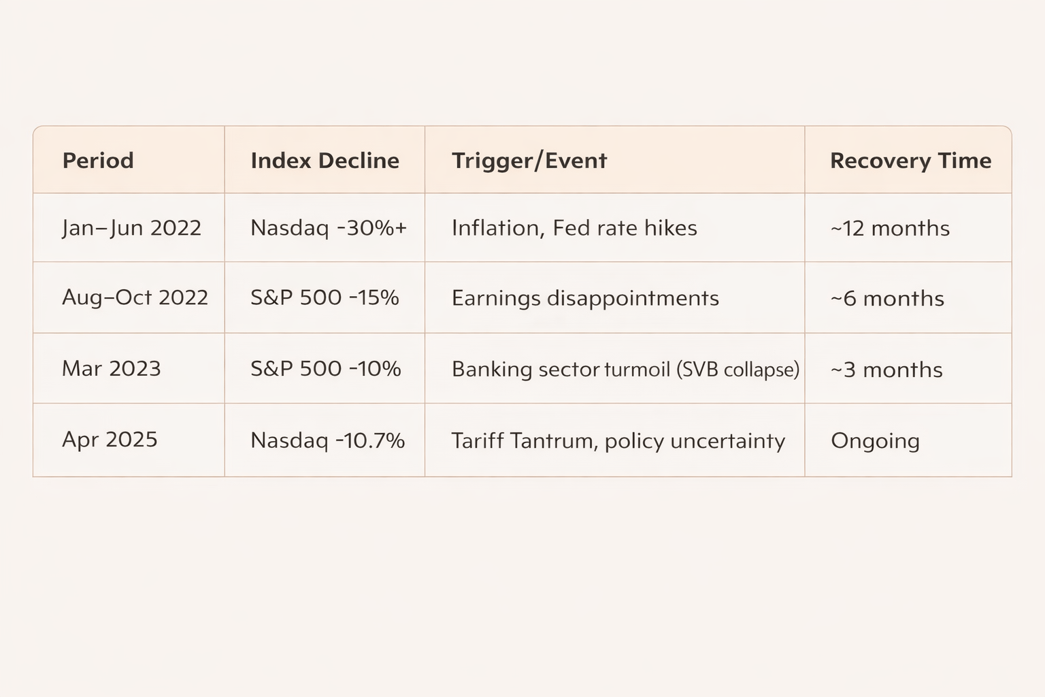Click the Period column header
This screenshot has width=1045, height=697.
coord(98,161)
